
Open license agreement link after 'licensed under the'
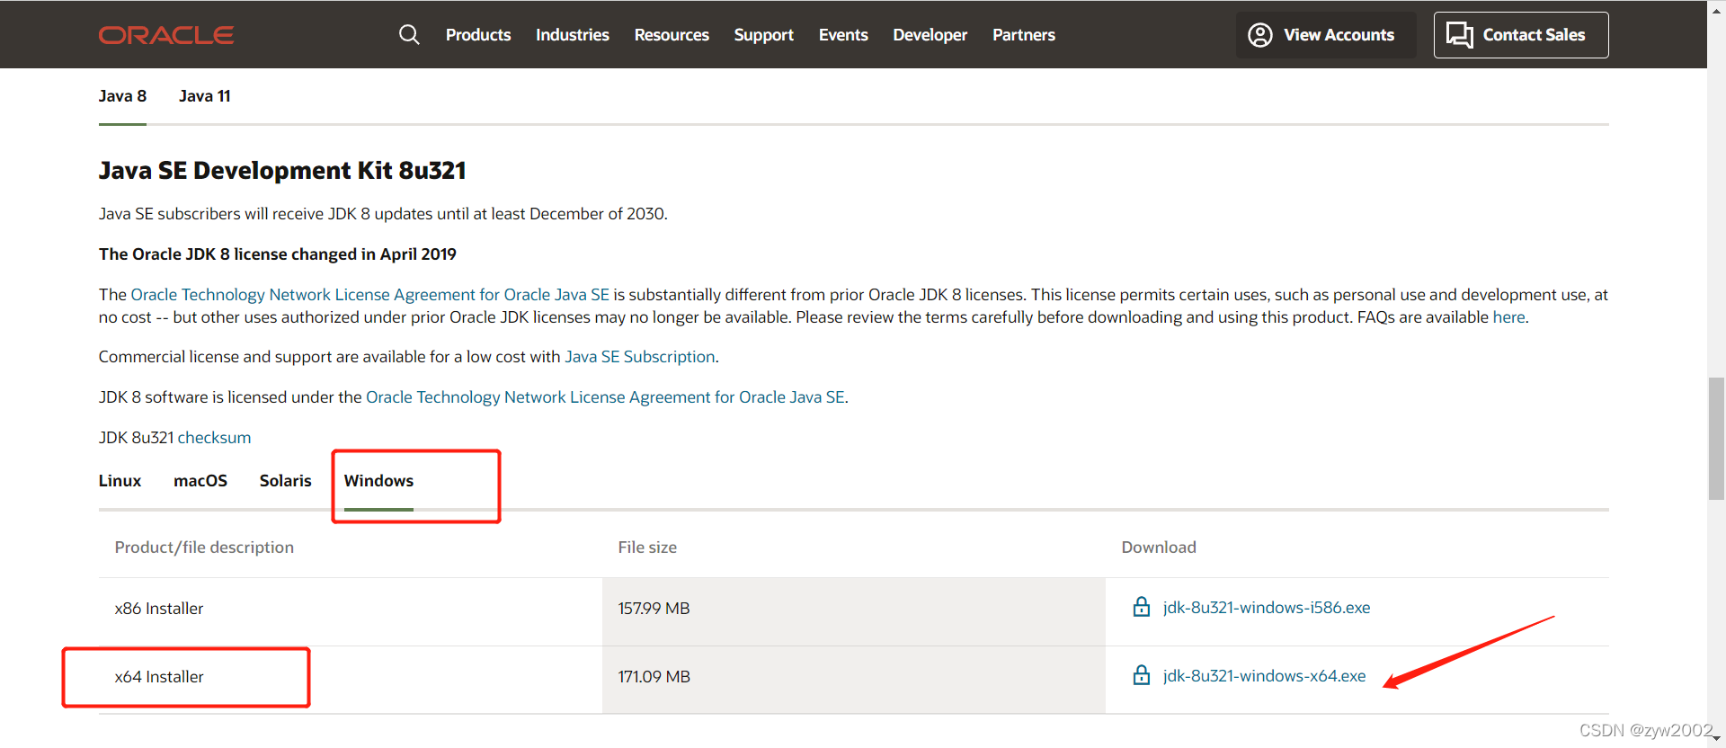point(605,397)
